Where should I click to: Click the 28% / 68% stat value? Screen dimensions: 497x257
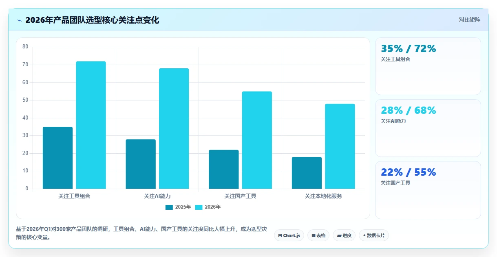point(409,111)
